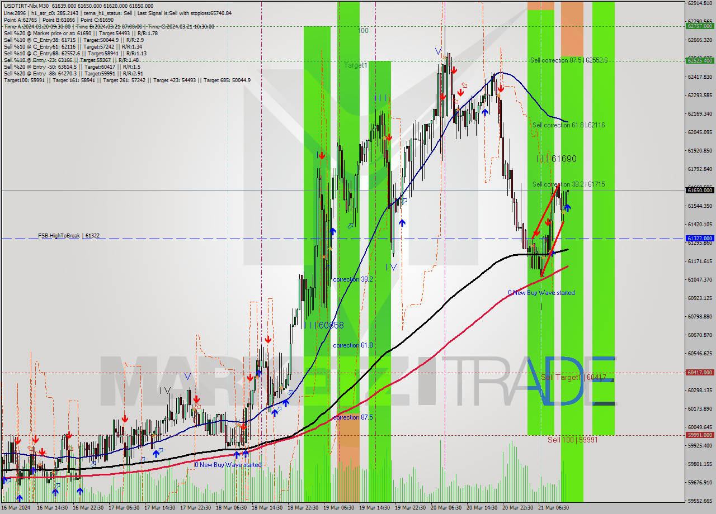Select the red 59991.000 price tag

700,435
